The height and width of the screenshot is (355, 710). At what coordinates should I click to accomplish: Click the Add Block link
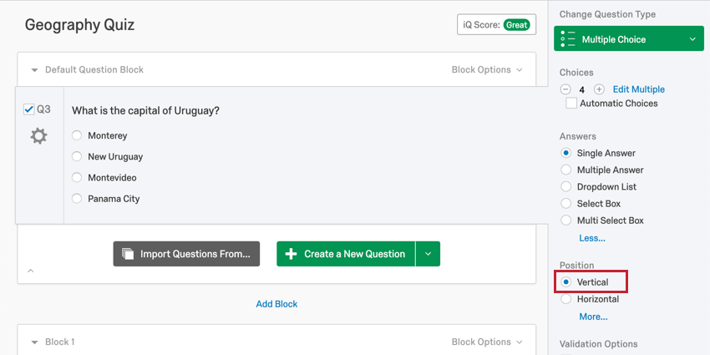point(276,304)
